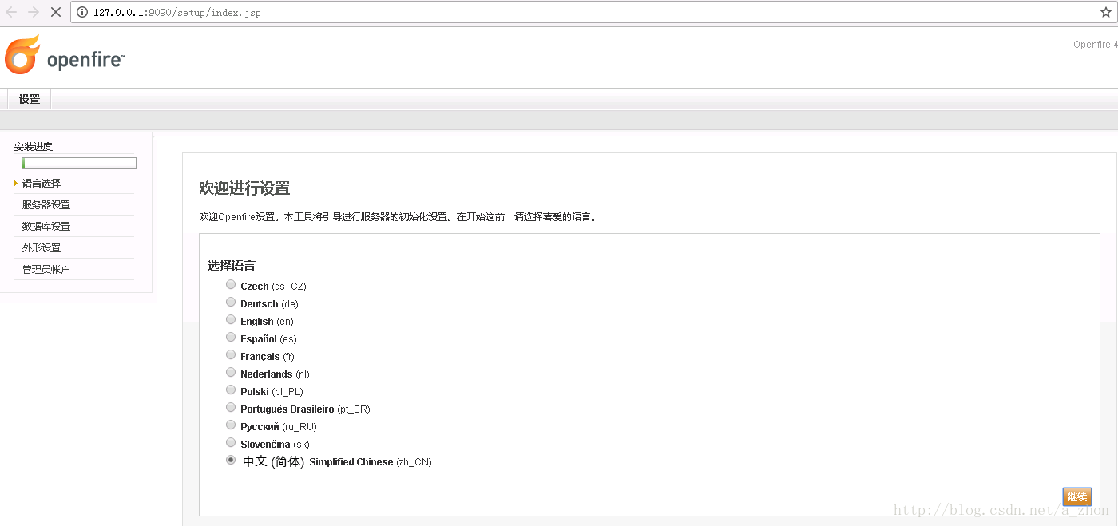Click the Openfire 4 version text
This screenshot has height=526, width=1118.
pyautogui.click(x=1096, y=45)
